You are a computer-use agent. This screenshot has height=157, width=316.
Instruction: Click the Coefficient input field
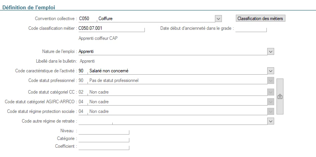(x=103, y=147)
